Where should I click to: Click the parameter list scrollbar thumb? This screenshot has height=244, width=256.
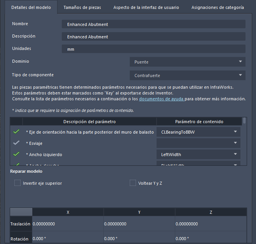(244, 121)
